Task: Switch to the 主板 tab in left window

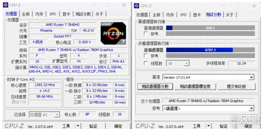Action: pos(26,14)
